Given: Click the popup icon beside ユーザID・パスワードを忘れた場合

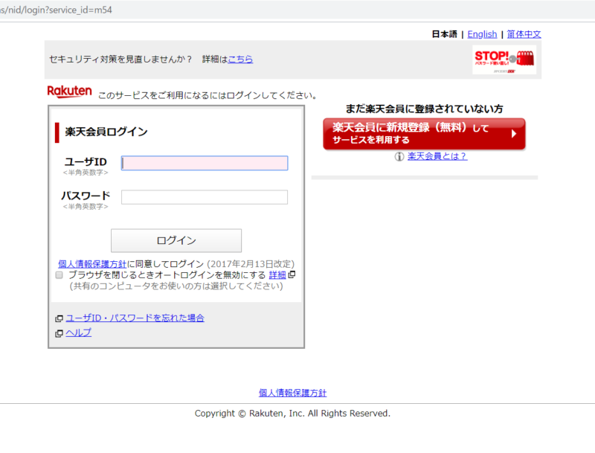Looking at the screenshot, I should [x=59, y=318].
